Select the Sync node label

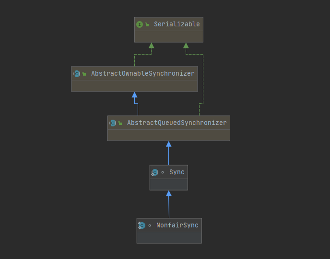[177, 172]
